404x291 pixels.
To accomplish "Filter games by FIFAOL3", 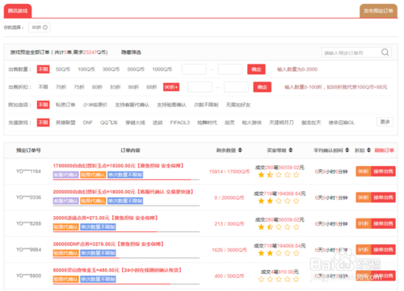I will click(x=180, y=123).
